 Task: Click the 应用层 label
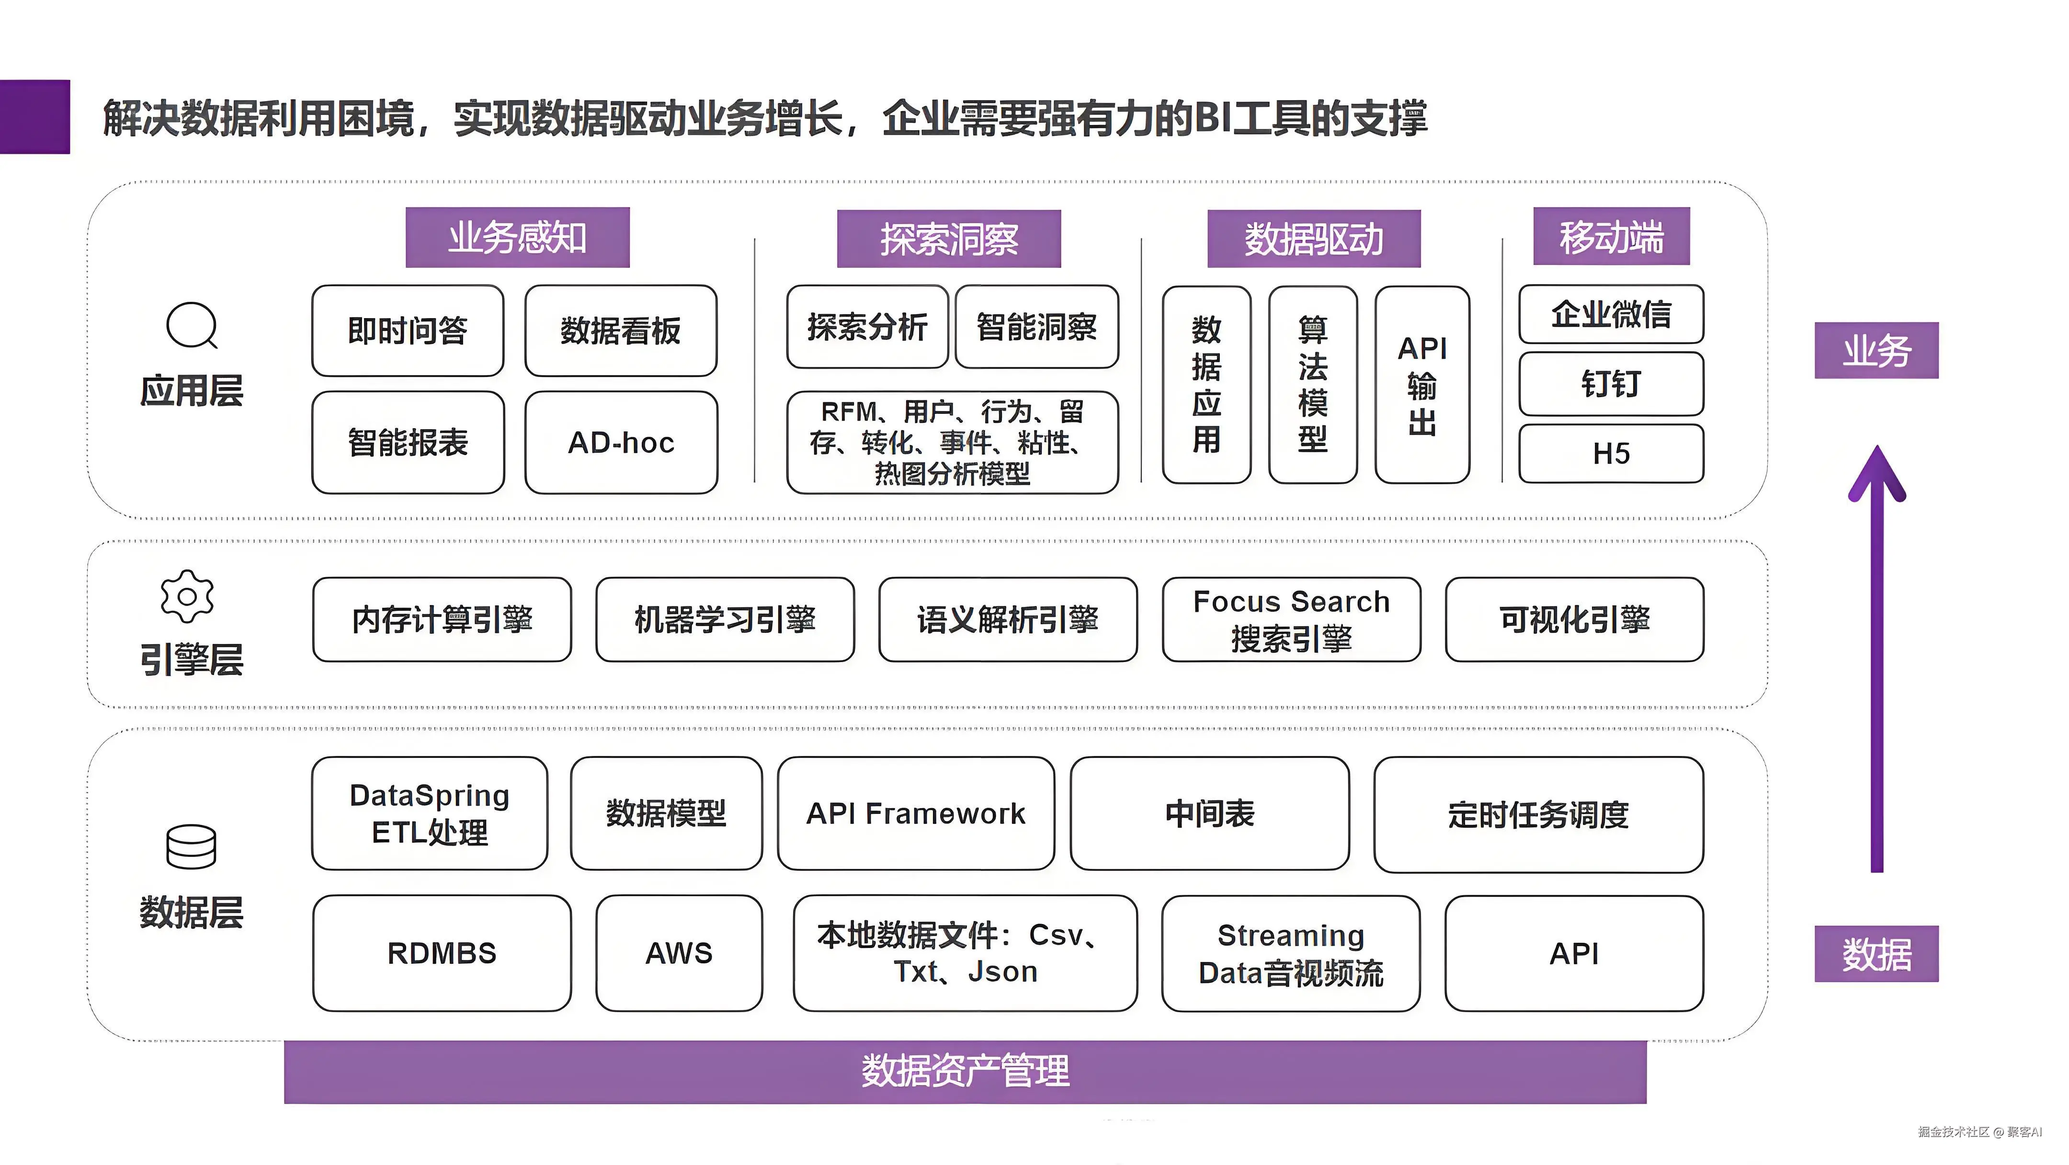click(191, 390)
